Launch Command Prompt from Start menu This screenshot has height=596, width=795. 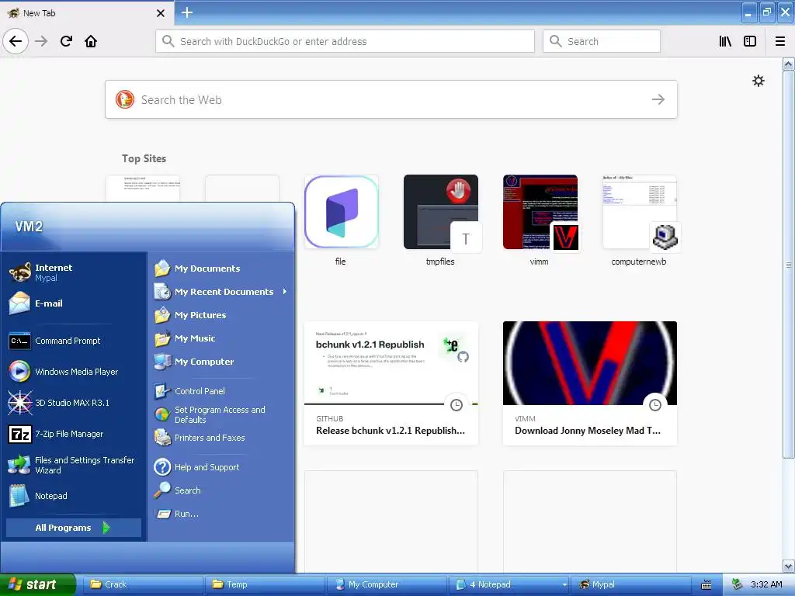coord(74,341)
